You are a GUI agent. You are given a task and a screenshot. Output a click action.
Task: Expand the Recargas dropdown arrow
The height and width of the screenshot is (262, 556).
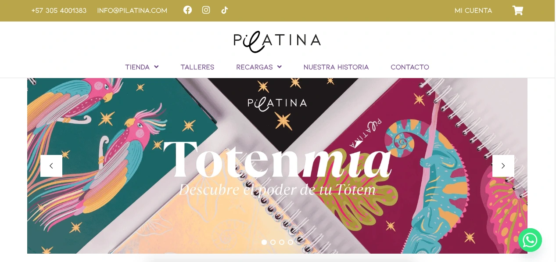tap(280, 67)
